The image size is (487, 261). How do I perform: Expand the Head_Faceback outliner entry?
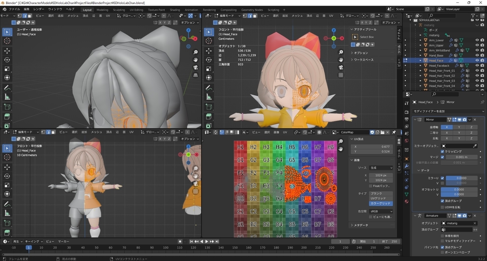coord(420,66)
